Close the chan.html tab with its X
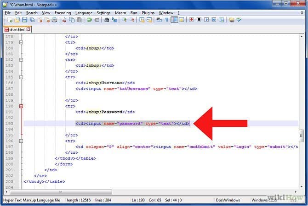The image size is (308, 206). click(x=29, y=29)
